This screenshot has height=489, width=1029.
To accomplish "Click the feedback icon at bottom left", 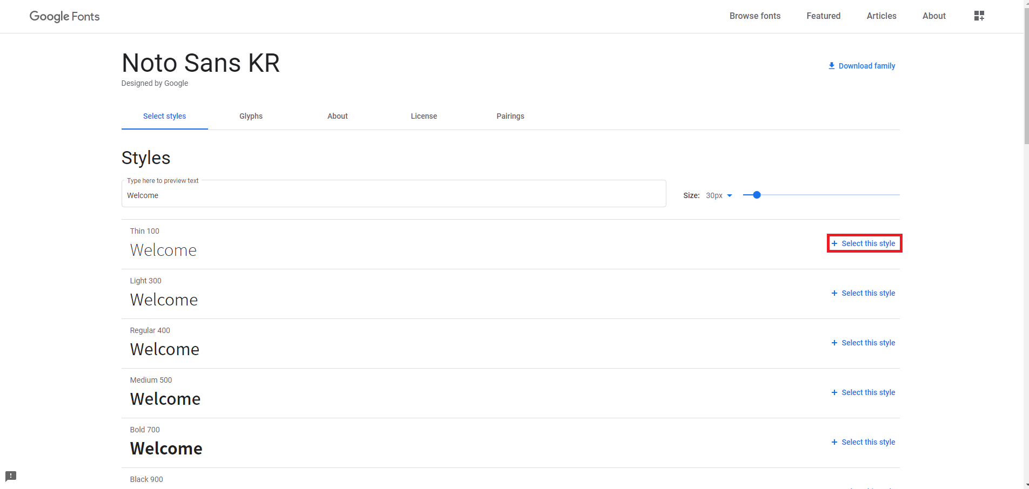I will (11, 476).
